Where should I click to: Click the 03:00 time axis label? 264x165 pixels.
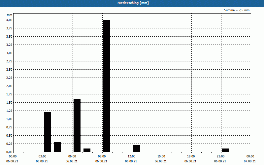(43, 156)
